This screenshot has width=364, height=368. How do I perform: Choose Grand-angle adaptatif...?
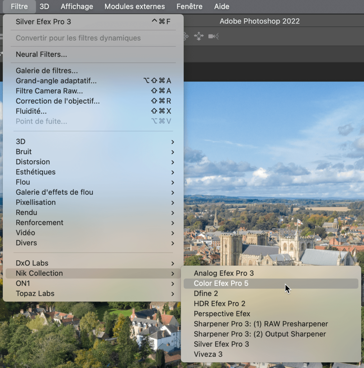pyautogui.click(x=93, y=81)
